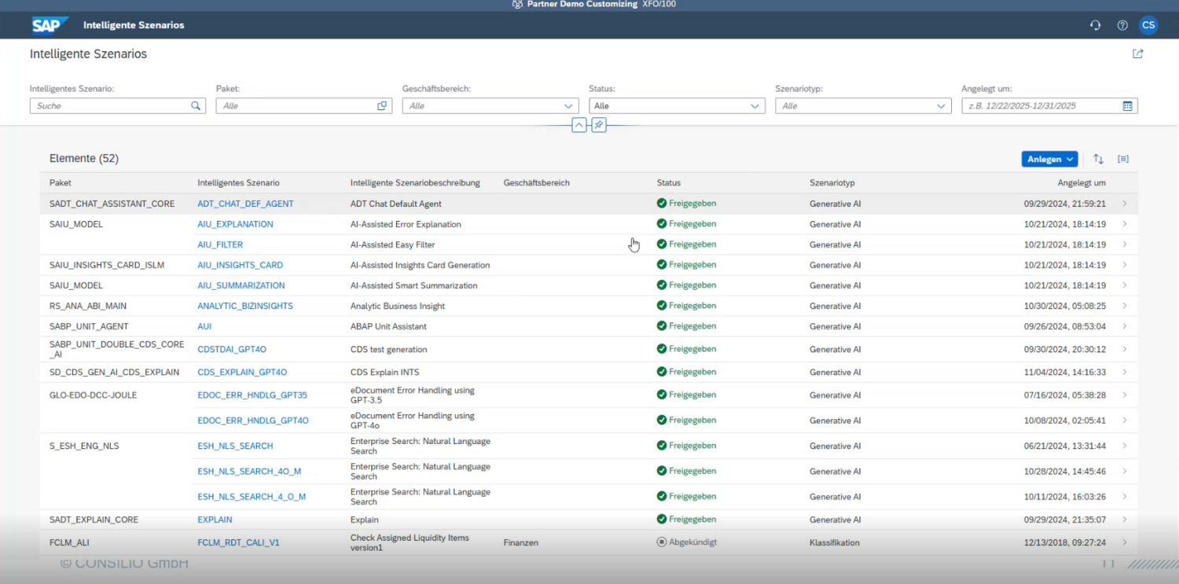Click the Klassifikation scenario type cell
Image resolution: width=1179 pixels, height=584 pixels.
pyautogui.click(x=834, y=542)
